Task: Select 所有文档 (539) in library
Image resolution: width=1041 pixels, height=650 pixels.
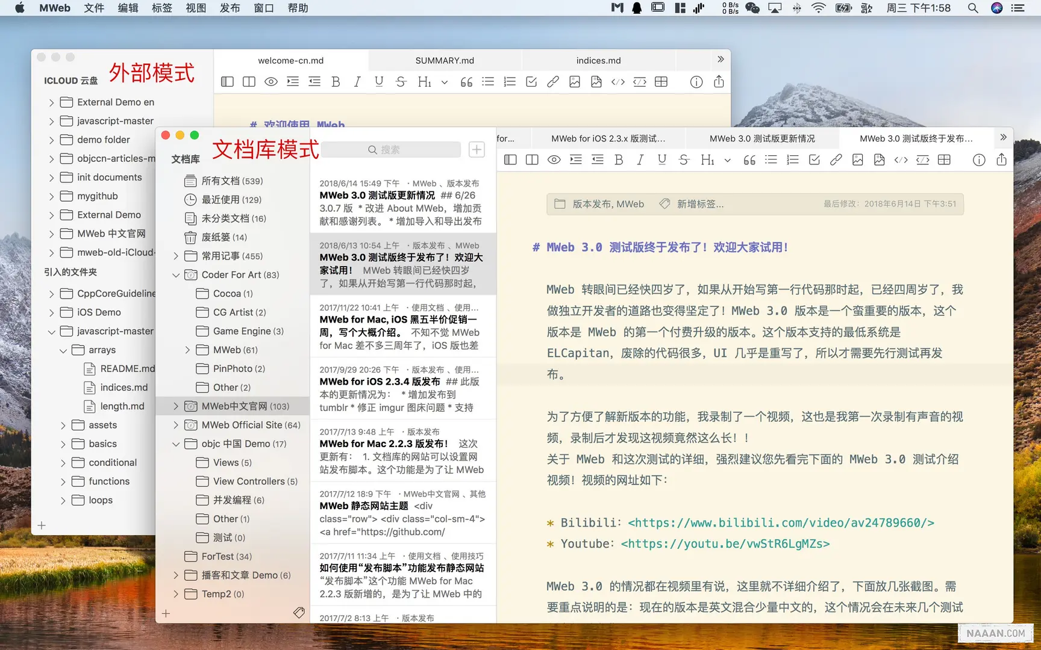Action: coord(232,181)
